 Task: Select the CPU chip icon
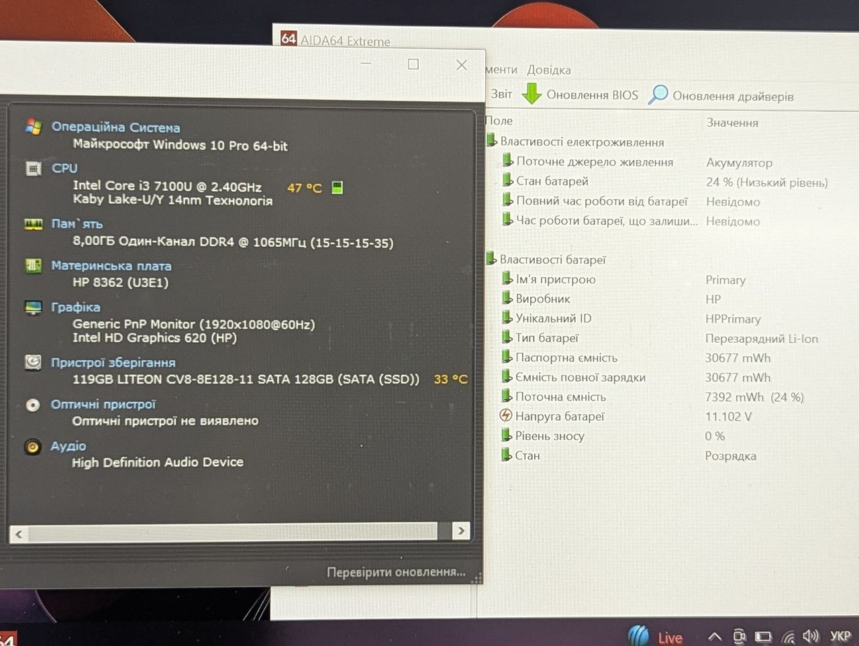pyautogui.click(x=33, y=168)
